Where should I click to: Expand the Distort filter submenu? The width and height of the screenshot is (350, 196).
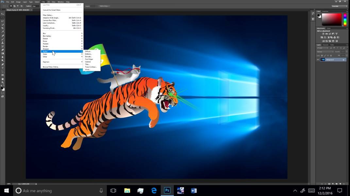pyautogui.click(x=62, y=39)
